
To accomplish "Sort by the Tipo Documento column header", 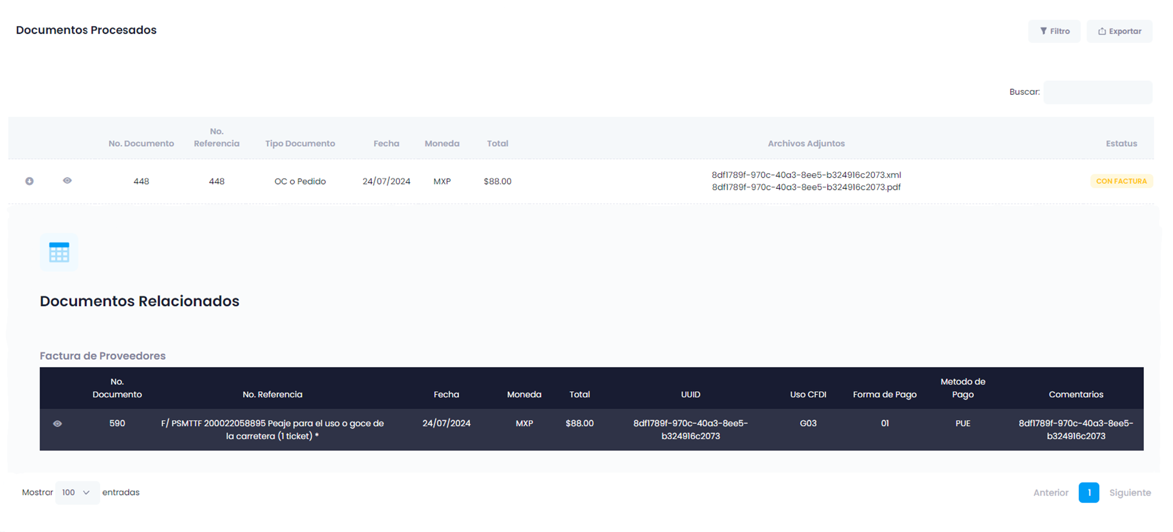I will tap(300, 143).
